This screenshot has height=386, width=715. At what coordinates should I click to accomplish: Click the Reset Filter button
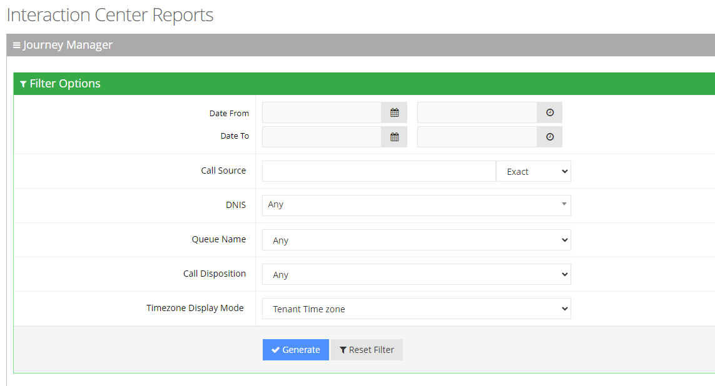[x=367, y=350]
